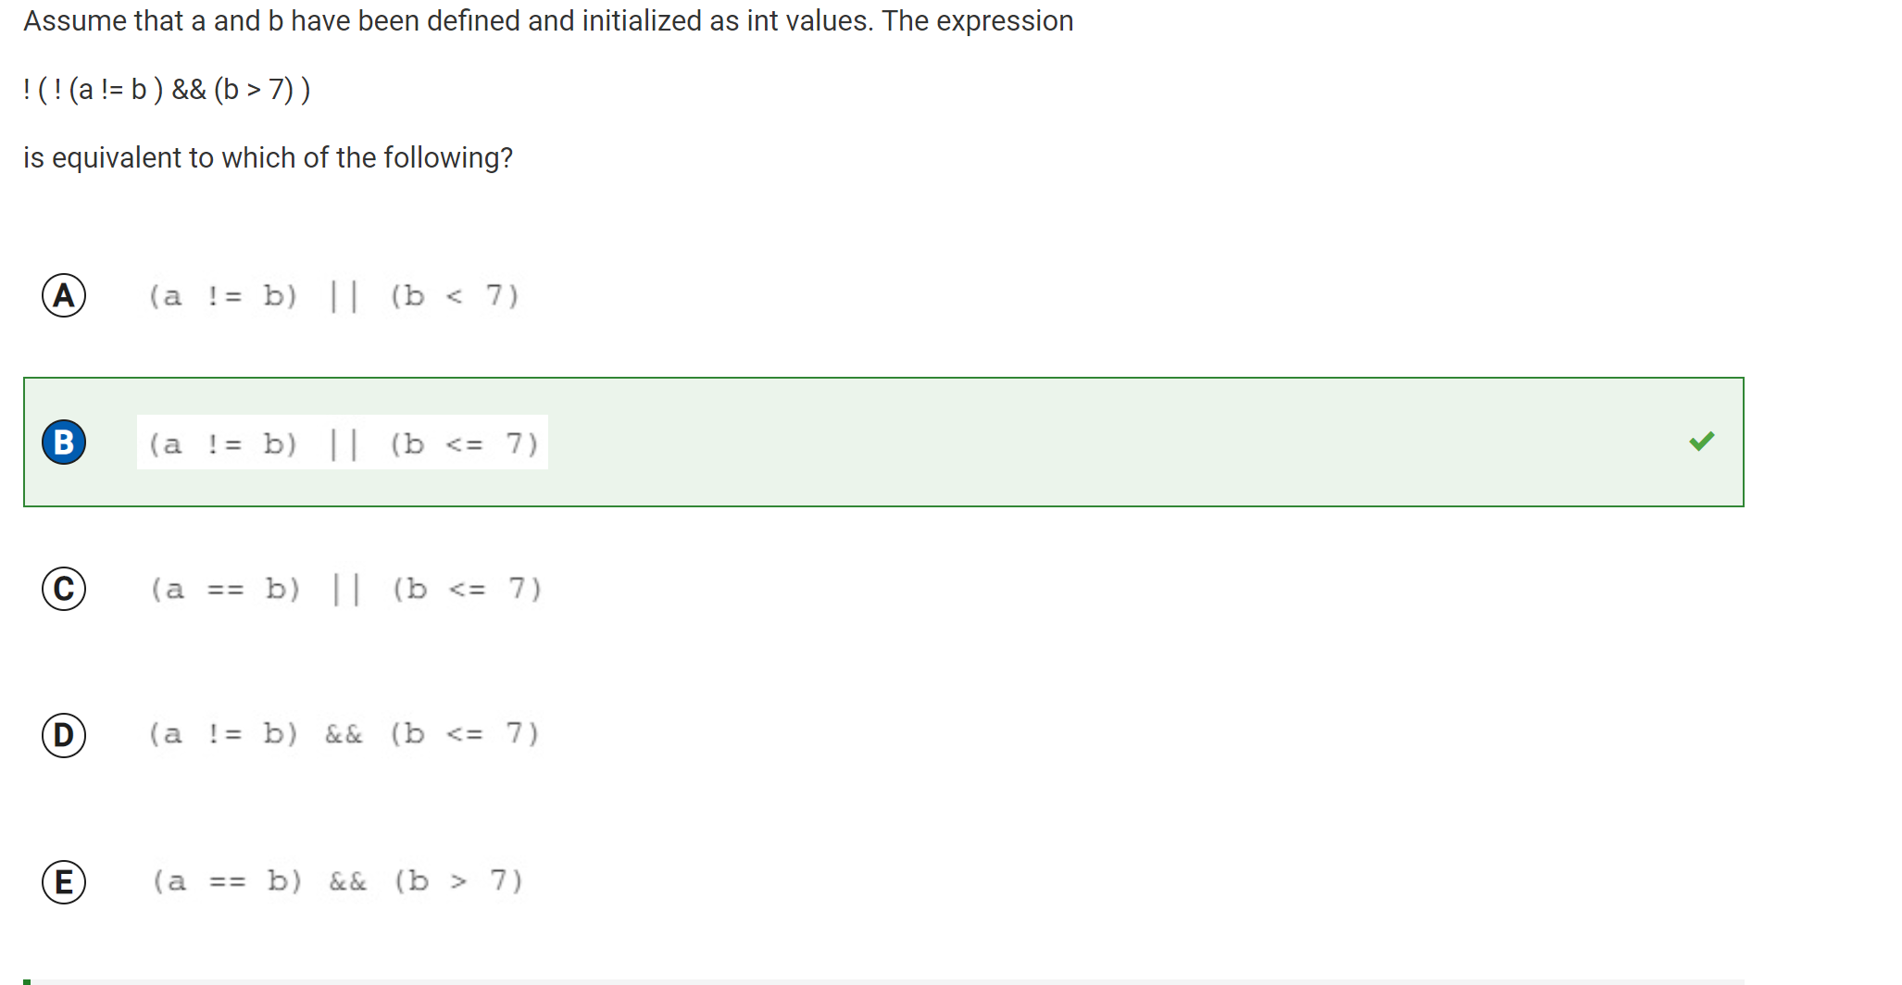Screen dimensions: 1902x985
Task: Click the green correct-answer checkmark
Action: (1701, 442)
